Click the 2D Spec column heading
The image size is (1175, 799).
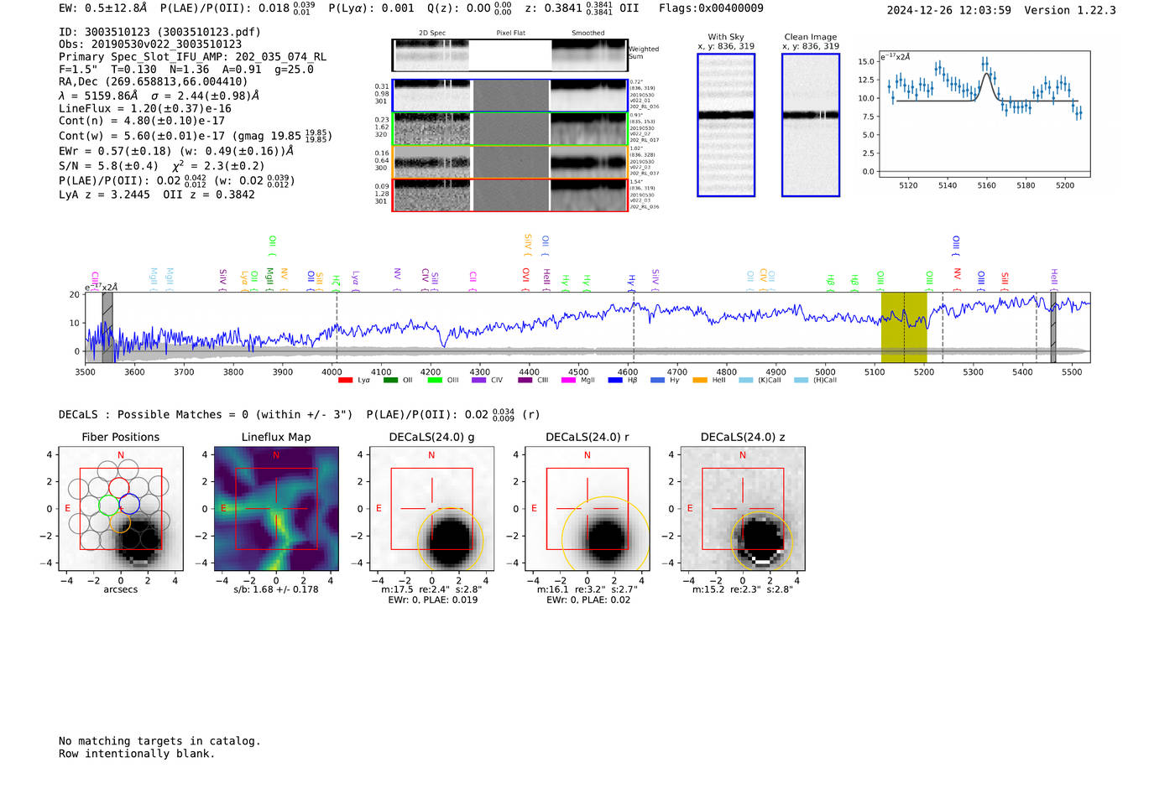[x=432, y=33]
